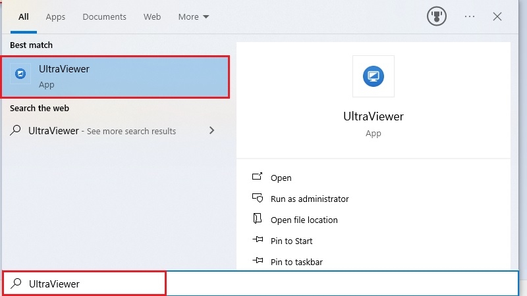Viewport: 527px width, 296px height.
Task: Focus the search box containing UltraViewer
Action: click(x=261, y=284)
